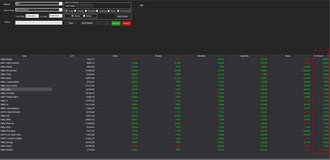Select the Nifty Energy row

click(165, 142)
